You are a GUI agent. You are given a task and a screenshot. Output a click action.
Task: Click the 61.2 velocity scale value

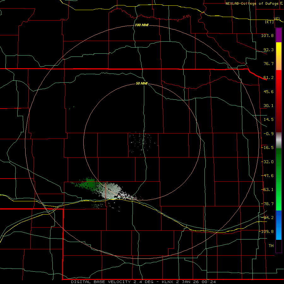(x=269, y=78)
